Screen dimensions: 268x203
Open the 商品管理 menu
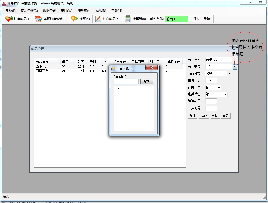pyautogui.click(x=29, y=11)
